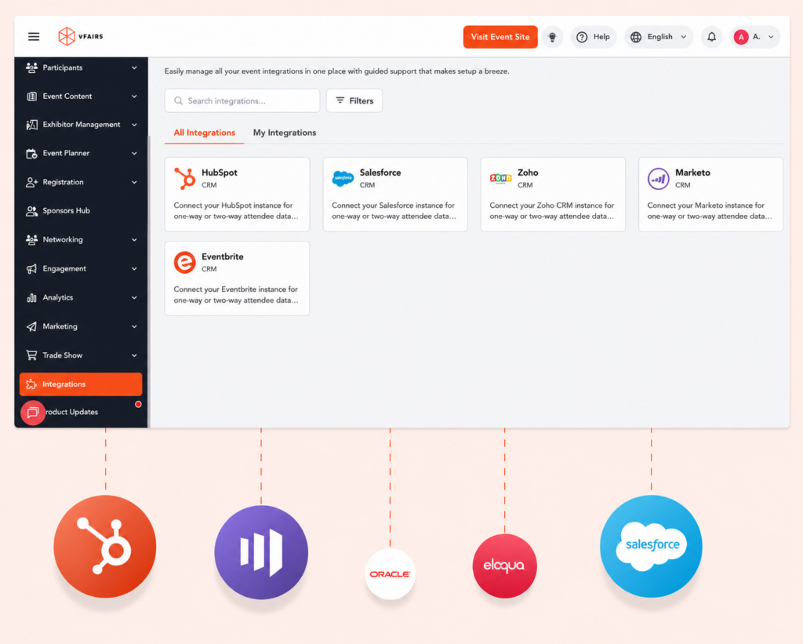Image resolution: width=803 pixels, height=644 pixels.
Task: Click the Marketo card title
Action: pos(692,173)
